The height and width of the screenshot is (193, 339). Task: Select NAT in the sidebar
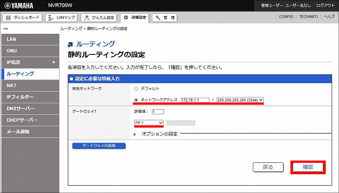[30, 86]
